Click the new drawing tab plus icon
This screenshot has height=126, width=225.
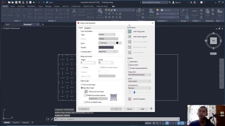[x=43, y=24]
